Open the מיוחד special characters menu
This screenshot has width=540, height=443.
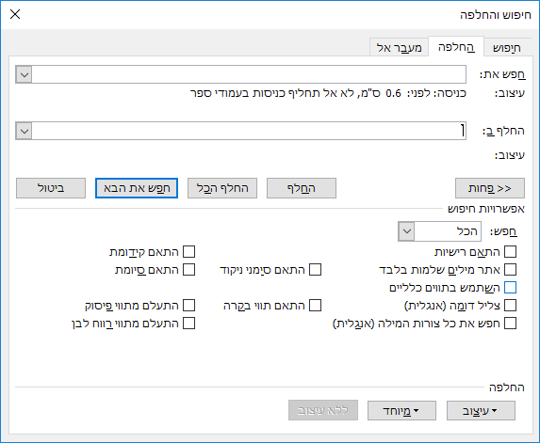point(401,410)
